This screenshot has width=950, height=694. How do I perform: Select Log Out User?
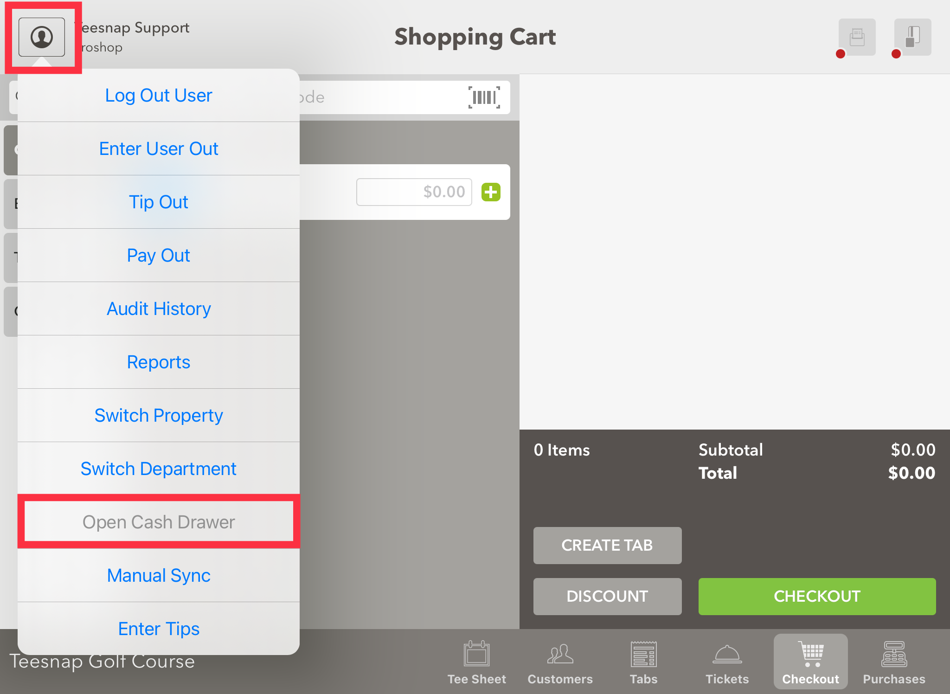tap(159, 96)
